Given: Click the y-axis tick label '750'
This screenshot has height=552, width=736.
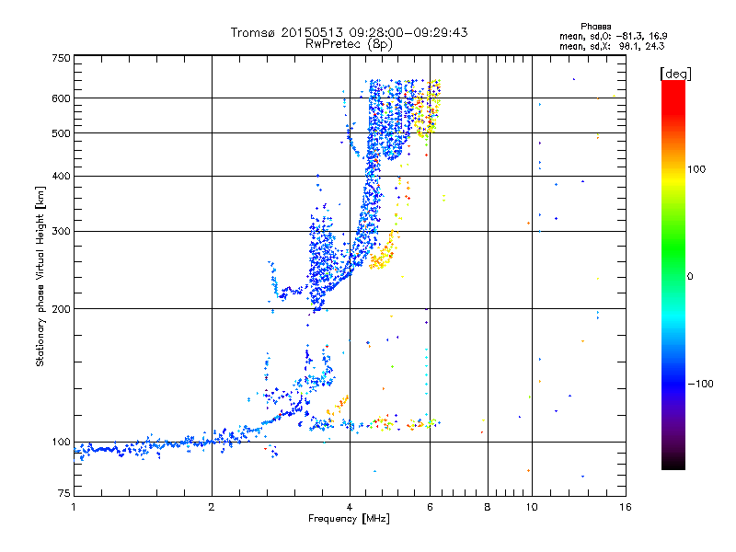Looking at the screenshot, I should 61,58.
